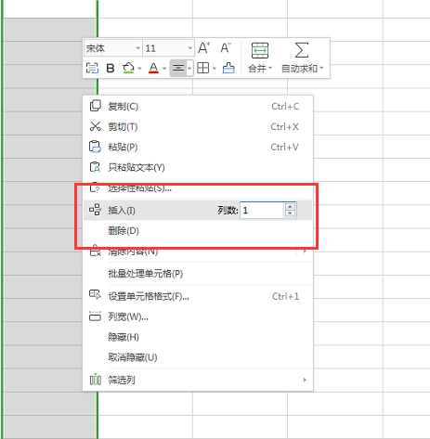Expand the fill color dropdown arrow
The image size is (430, 439).
pos(139,69)
